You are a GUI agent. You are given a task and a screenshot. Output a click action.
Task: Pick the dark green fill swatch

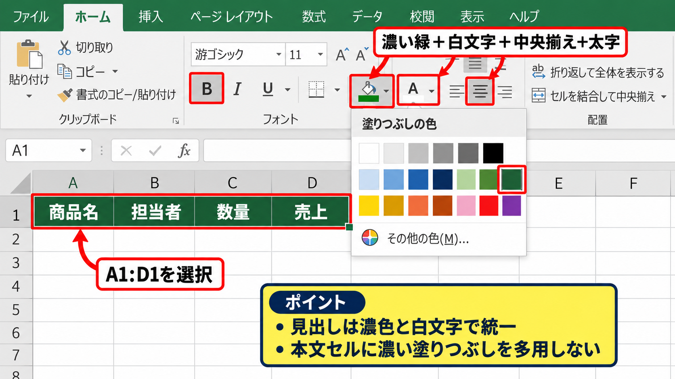[x=511, y=180]
